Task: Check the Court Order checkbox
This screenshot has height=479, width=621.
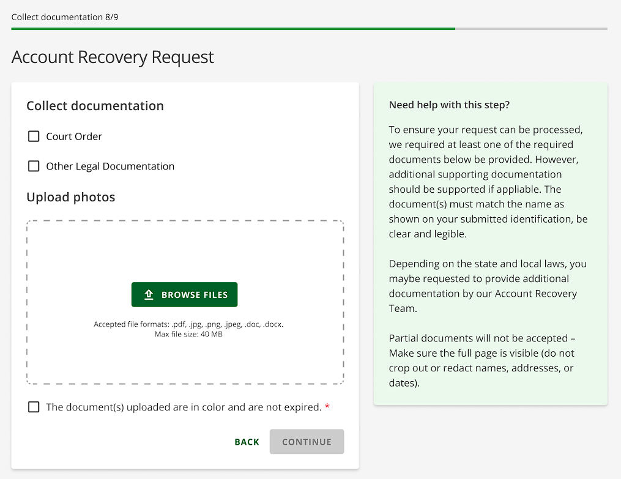Action: click(33, 136)
